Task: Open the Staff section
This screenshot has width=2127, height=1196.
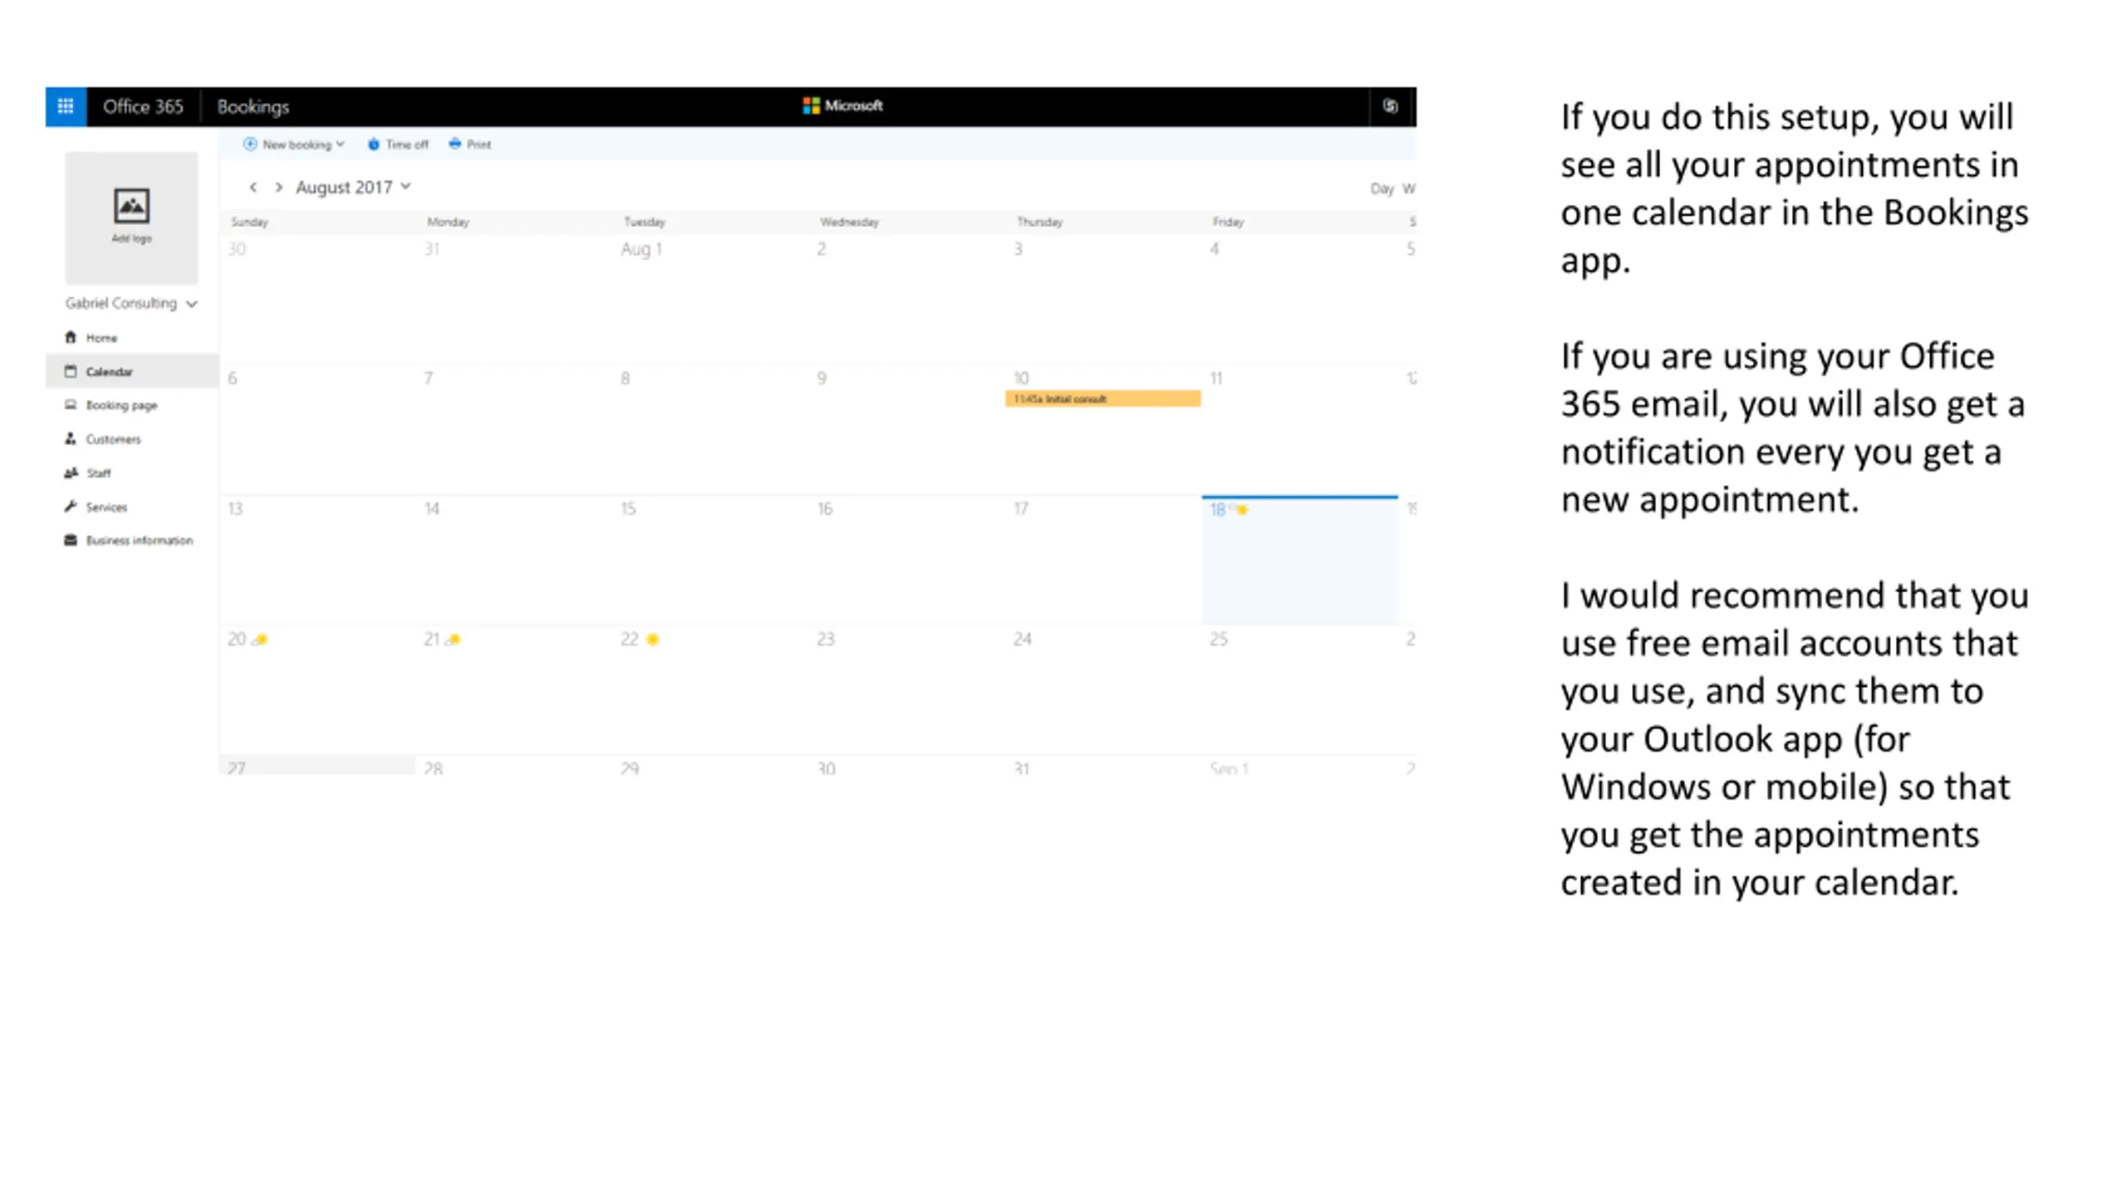Action: [x=98, y=473]
